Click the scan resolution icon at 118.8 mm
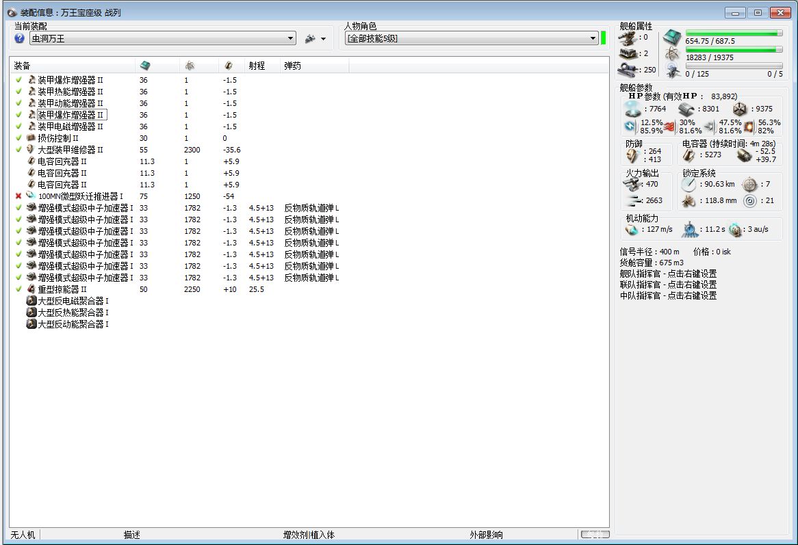The image size is (798, 545). 689,201
